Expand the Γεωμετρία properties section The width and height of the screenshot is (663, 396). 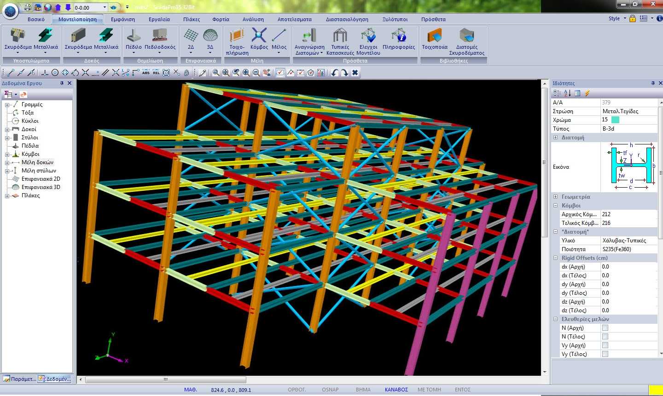tap(555, 197)
